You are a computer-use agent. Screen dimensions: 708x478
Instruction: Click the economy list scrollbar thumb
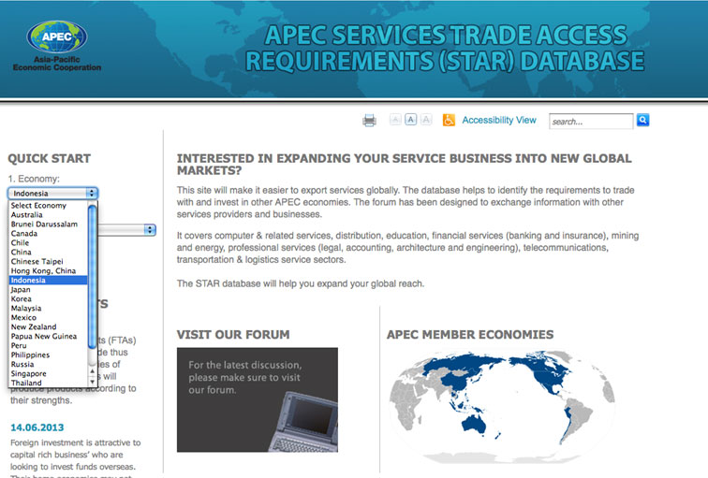click(x=93, y=277)
